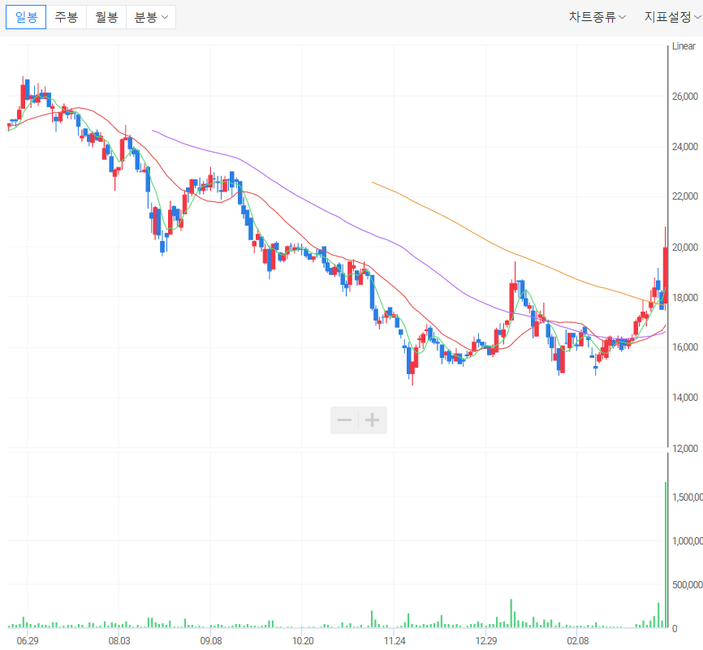Click the 06.29 date label on the axis
Screen dimensions: 703x650
click(x=28, y=640)
